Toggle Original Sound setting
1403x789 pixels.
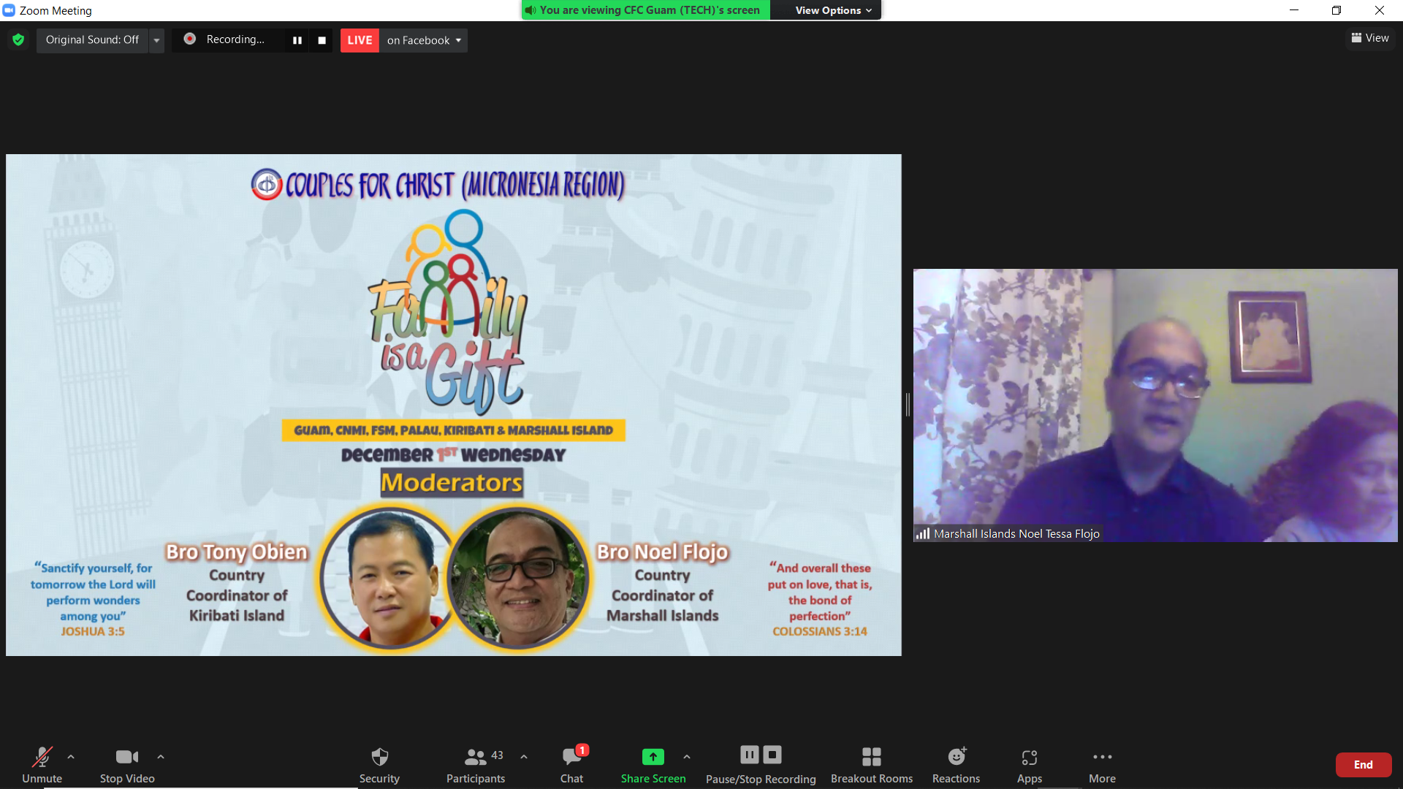tap(92, 39)
